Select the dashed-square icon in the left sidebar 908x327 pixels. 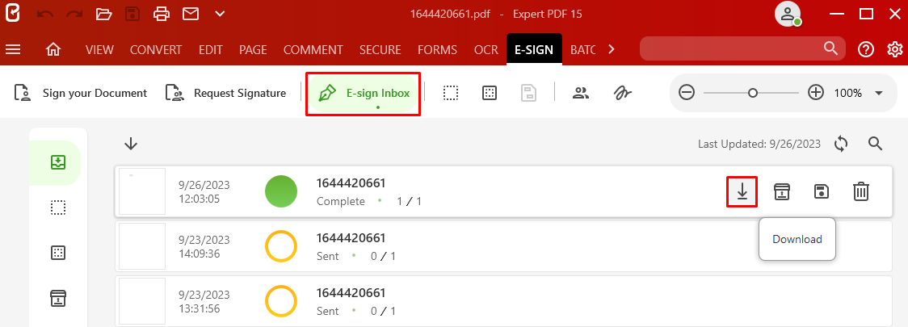coord(57,208)
